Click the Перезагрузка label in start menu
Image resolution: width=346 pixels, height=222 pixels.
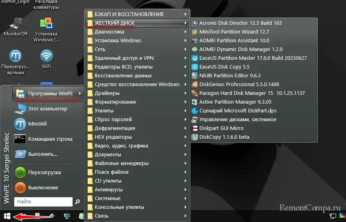(x=44, y=173)
